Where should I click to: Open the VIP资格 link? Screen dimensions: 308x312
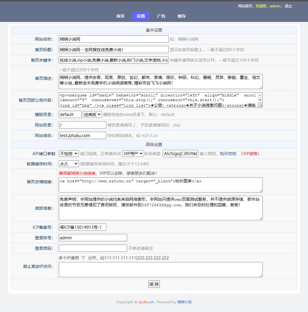250,154
